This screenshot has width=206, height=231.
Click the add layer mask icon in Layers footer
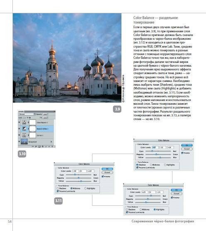[39, 147]
